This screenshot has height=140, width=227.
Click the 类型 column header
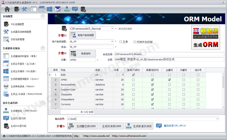pyautogui.click(x=104, y=70)
